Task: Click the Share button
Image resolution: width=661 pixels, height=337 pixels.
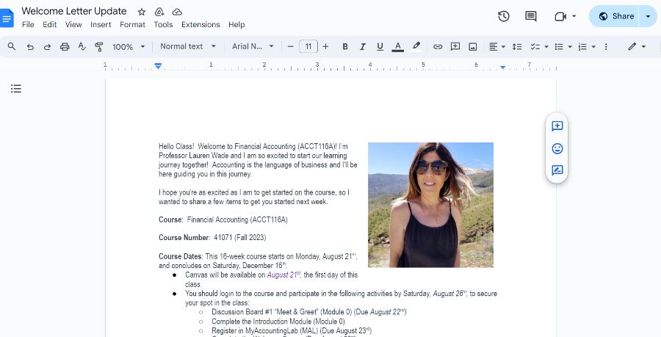Action: point(615,16)
